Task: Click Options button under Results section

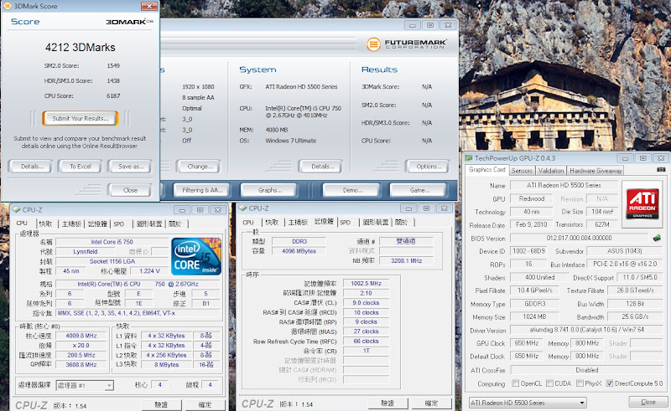Action: coord(427,167)
